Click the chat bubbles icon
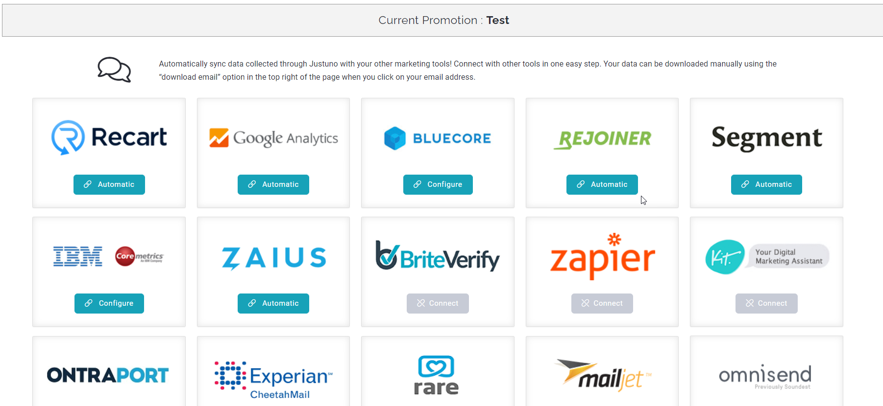The height and width of the screenshot is (406, 883). (x=114, y=69)
